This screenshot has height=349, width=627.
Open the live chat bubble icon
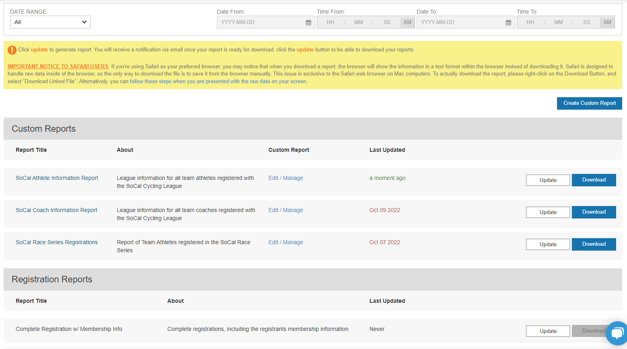617,333
